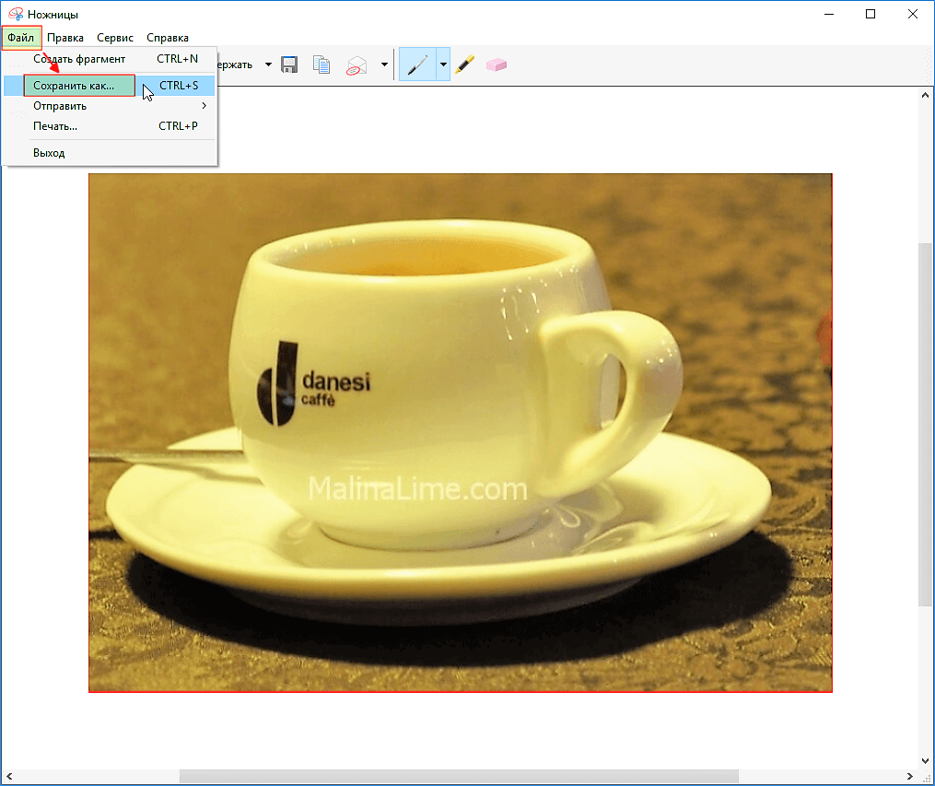935x786 pixels.
Task: Click the Copy icon in the toolbar
Action: coord(321,65)
